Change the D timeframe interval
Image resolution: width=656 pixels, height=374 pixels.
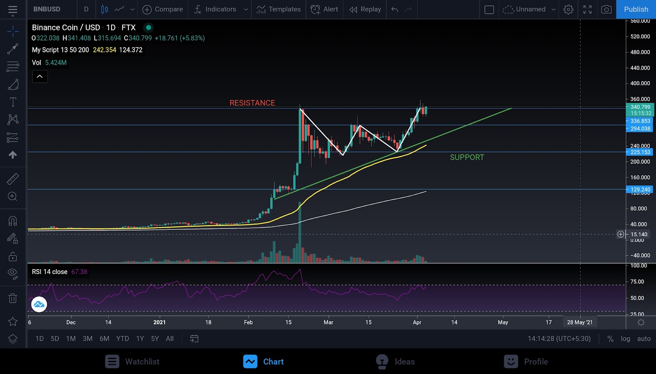pos(86,9)
